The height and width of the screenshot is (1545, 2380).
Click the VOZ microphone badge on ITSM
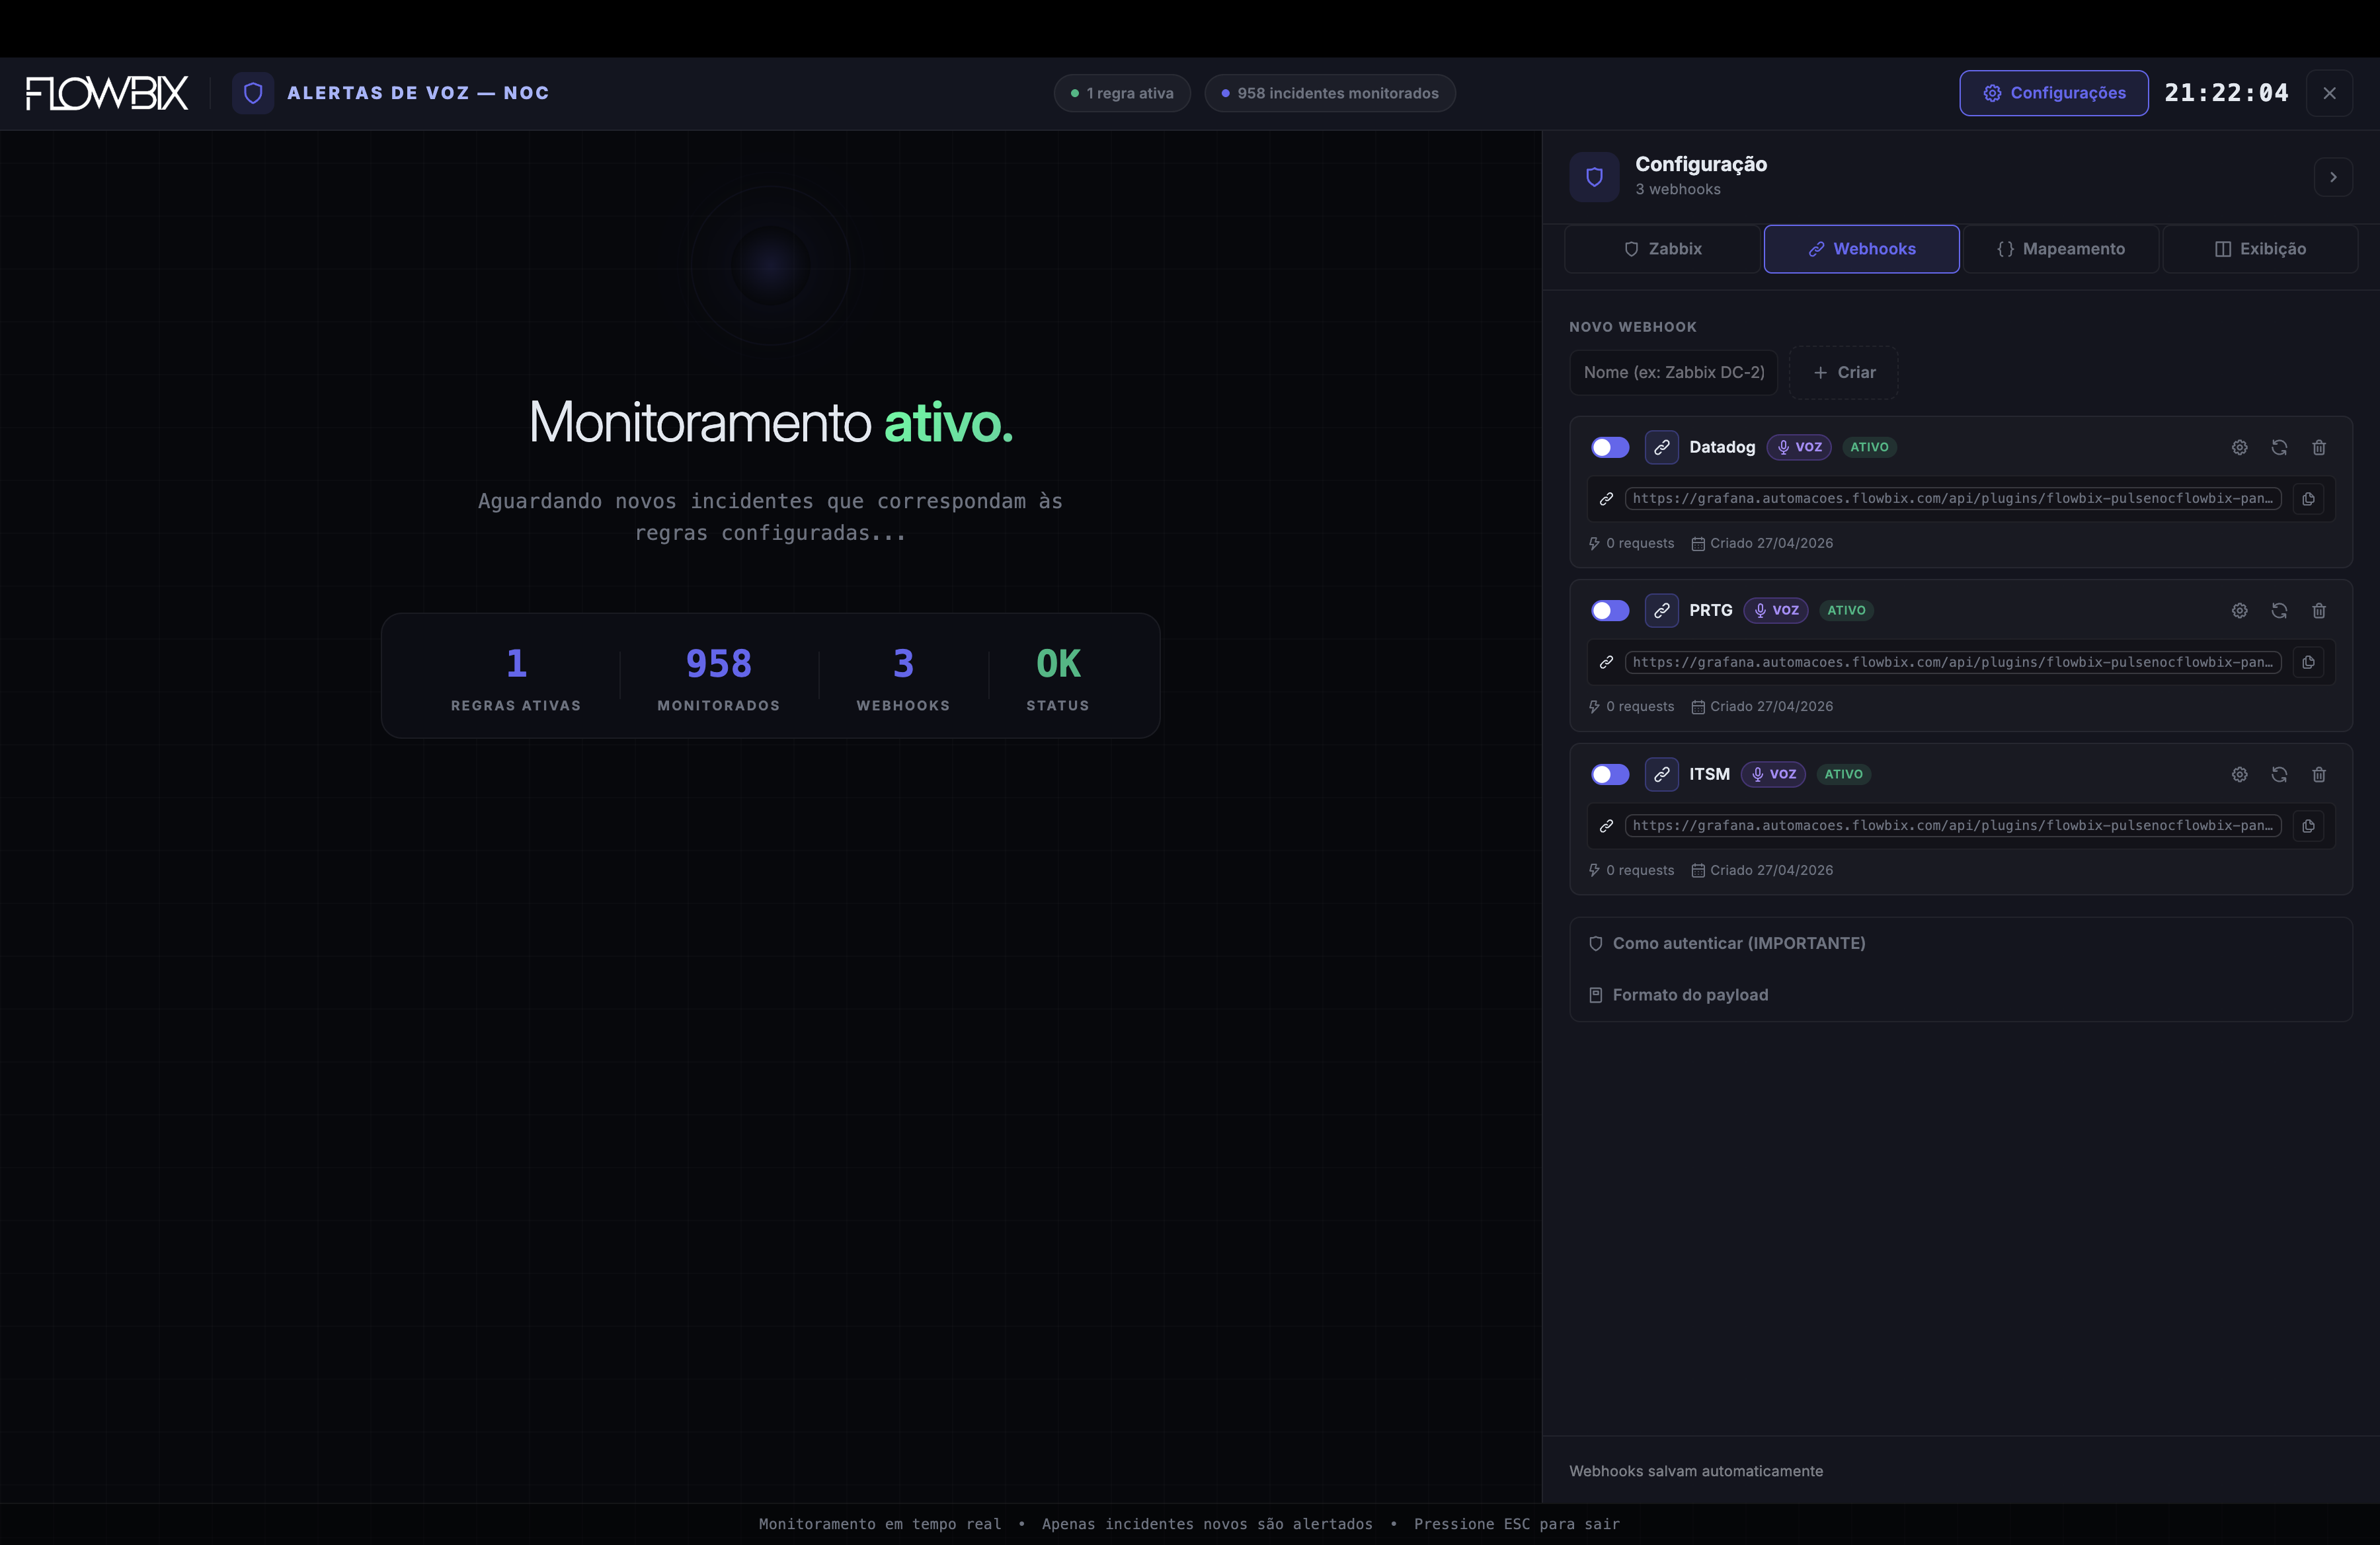click(x=1773, y=774)
